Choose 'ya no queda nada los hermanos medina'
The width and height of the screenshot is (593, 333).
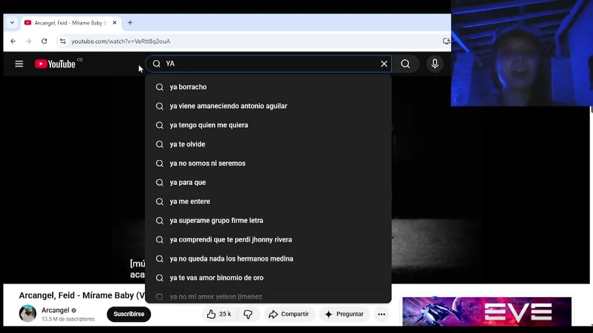click(x=268, y=259)
